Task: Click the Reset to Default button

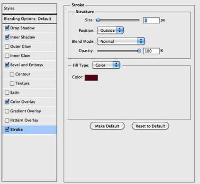Action: coord(150,126)
